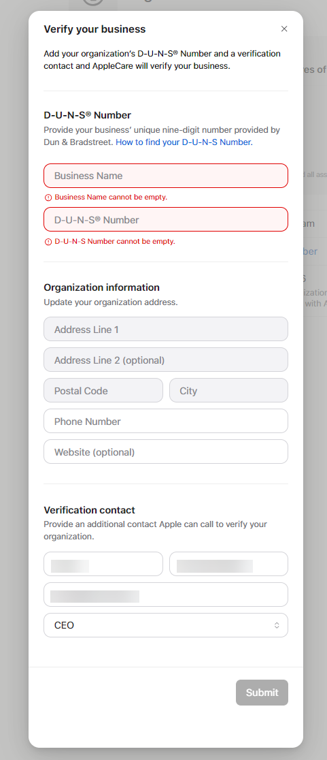Image resolution: width=327 pixels, height=760 pixels.
Task: Click the blurred last name contact field
Action: [229, 564]
